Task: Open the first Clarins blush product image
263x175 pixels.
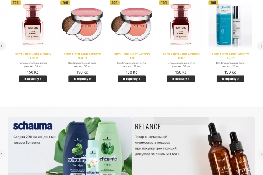Action: pyautogui.click(x=82, y=25)
